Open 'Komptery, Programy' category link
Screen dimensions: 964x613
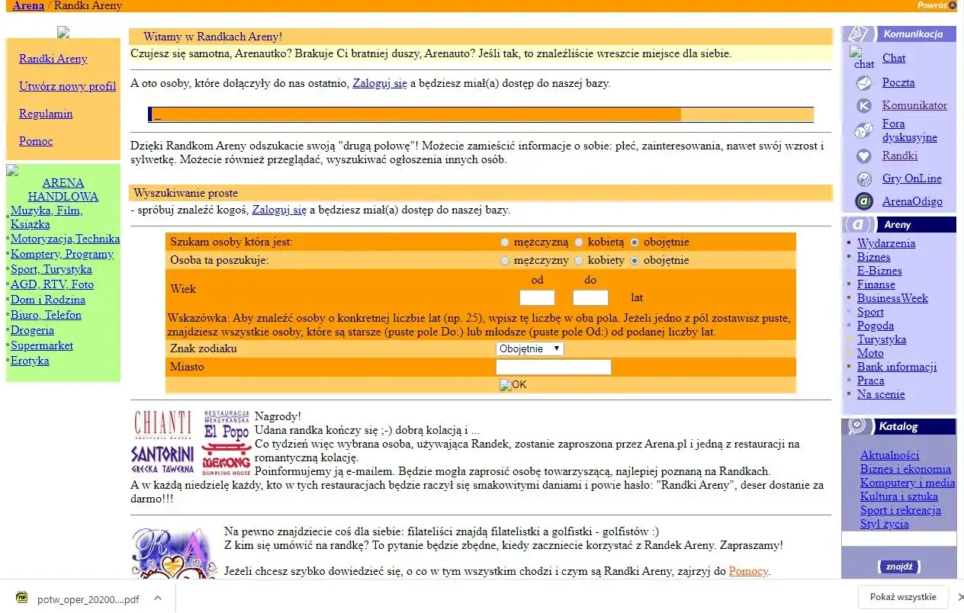click(62, 254)
